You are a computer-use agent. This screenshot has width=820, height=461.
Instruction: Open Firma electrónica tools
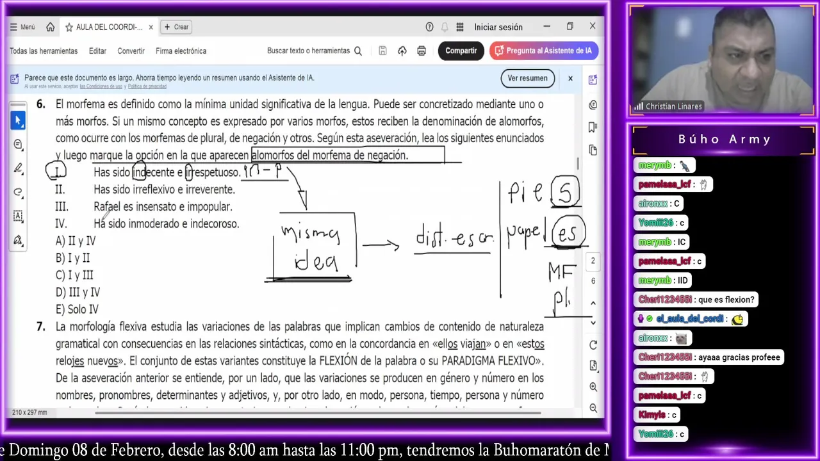point(181,51)
